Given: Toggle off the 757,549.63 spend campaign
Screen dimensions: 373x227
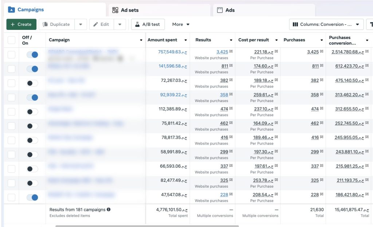Looking at the screenshot, I should 32,55.
